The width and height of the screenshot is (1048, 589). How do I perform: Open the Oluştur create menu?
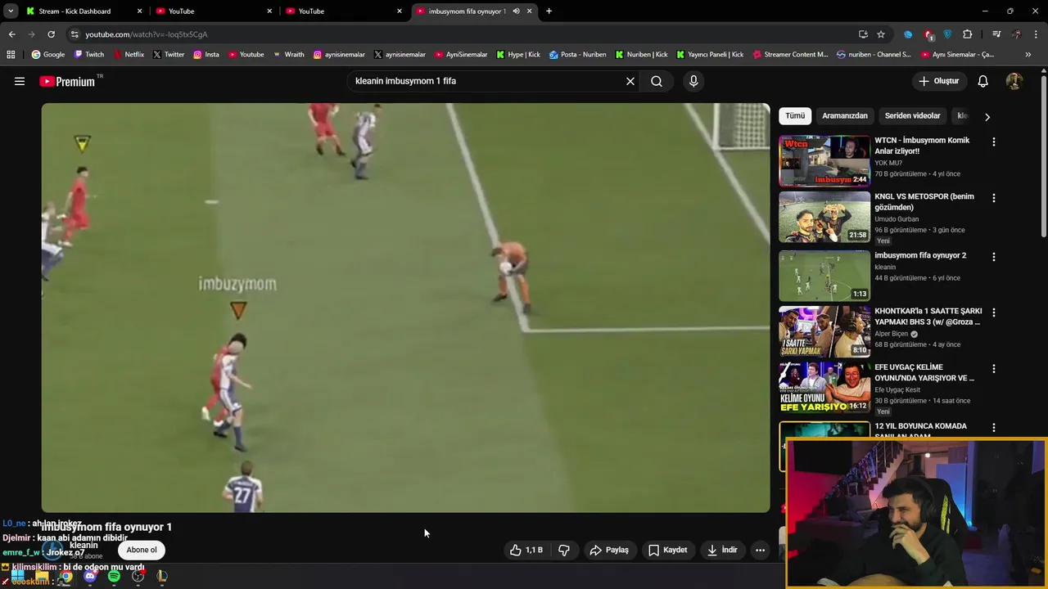[x=938, y=81]
